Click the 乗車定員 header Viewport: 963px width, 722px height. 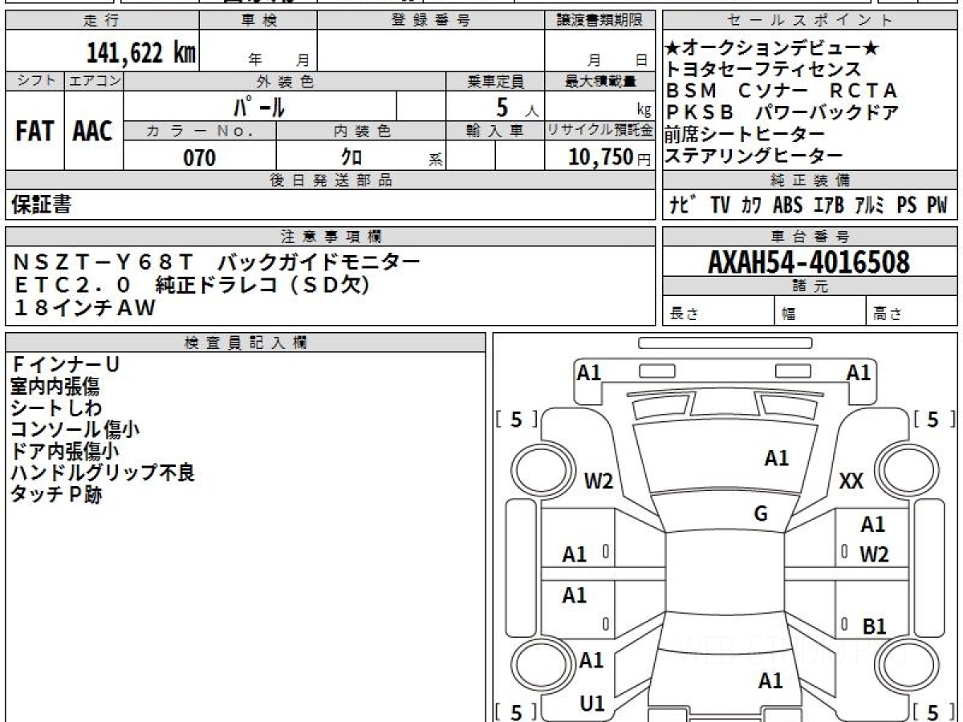point(495,81)
